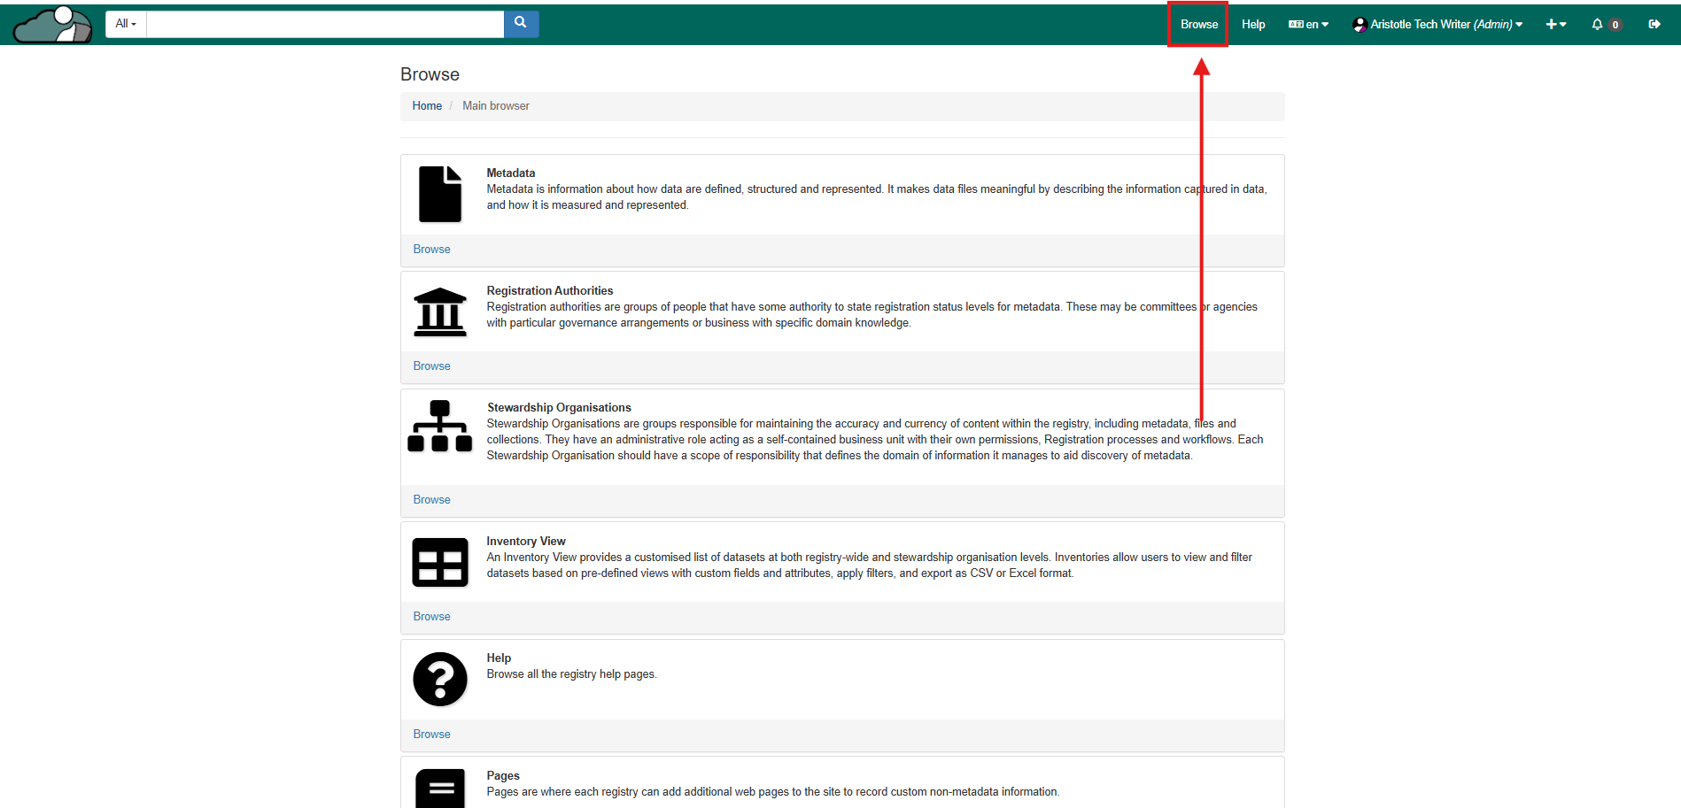
Task: Go to Home via the breadcrumb
Action: coord(427,105)
